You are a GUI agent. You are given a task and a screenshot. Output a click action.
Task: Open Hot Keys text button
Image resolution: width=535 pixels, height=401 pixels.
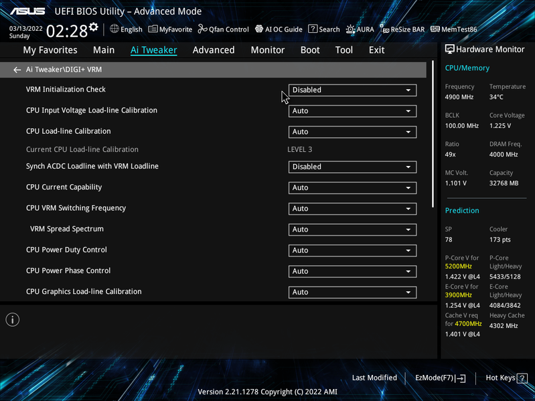pos(500,378)
